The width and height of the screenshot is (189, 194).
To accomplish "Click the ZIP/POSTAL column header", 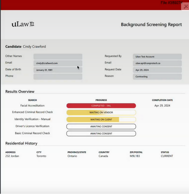I will (136, 152).
